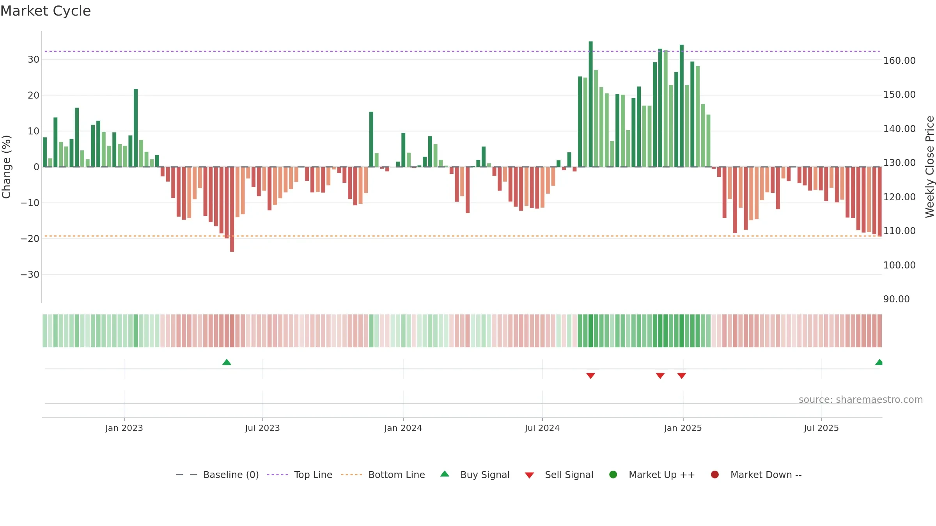Toggle the Market Up ++ legend entry
The width and height of the screenshot is (936, 526).
pos(652,475)
